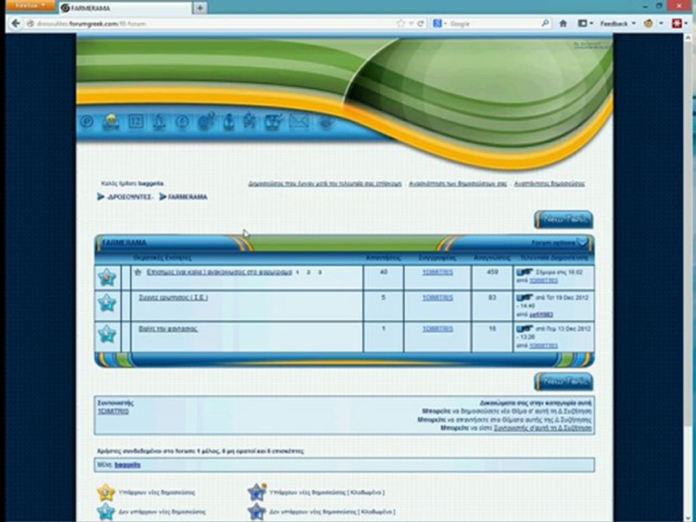696x522 pixels.
Task: Open the moderator 1DIMITRIS link
Action: click(x=113, y=412)
